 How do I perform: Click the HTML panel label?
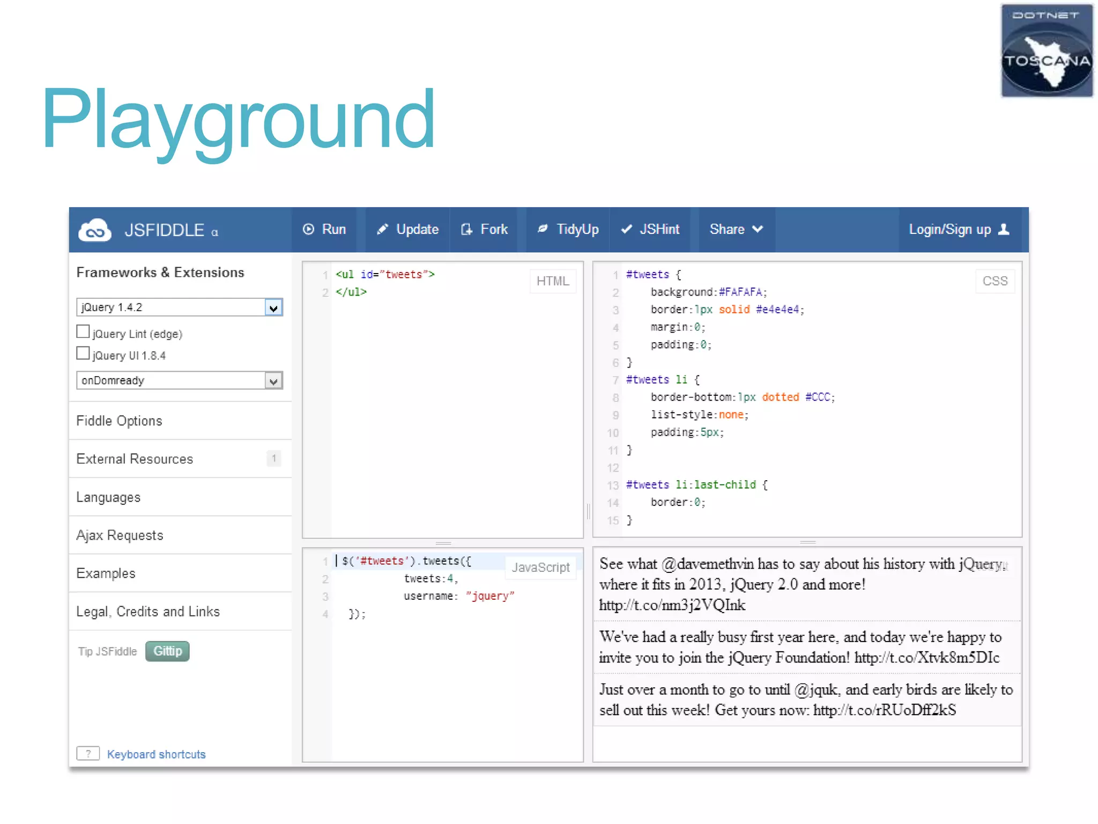pyautogui.click(x=553, y=281)
